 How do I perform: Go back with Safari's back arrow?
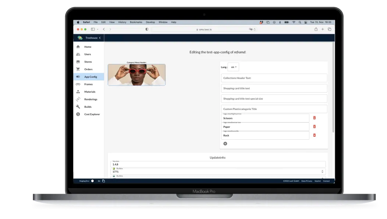coord(104,29)
